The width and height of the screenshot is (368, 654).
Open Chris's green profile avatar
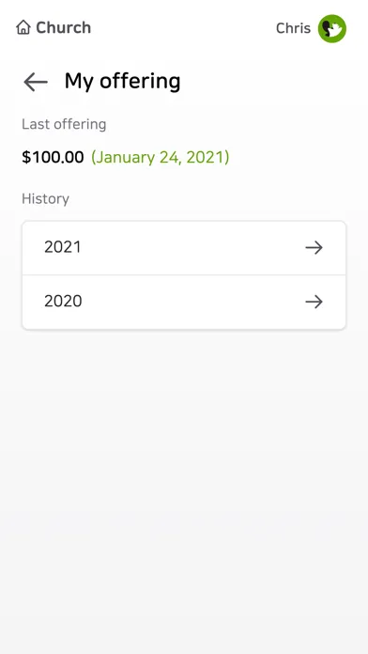pos(332,28)
